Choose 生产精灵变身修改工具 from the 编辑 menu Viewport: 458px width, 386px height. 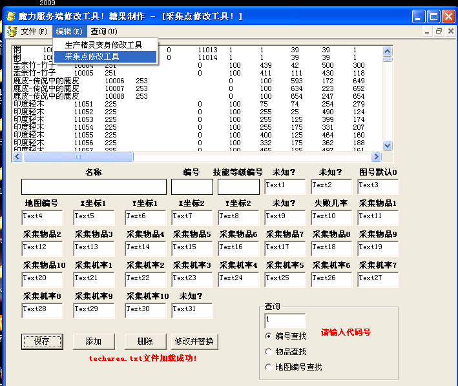coord(103,45)
